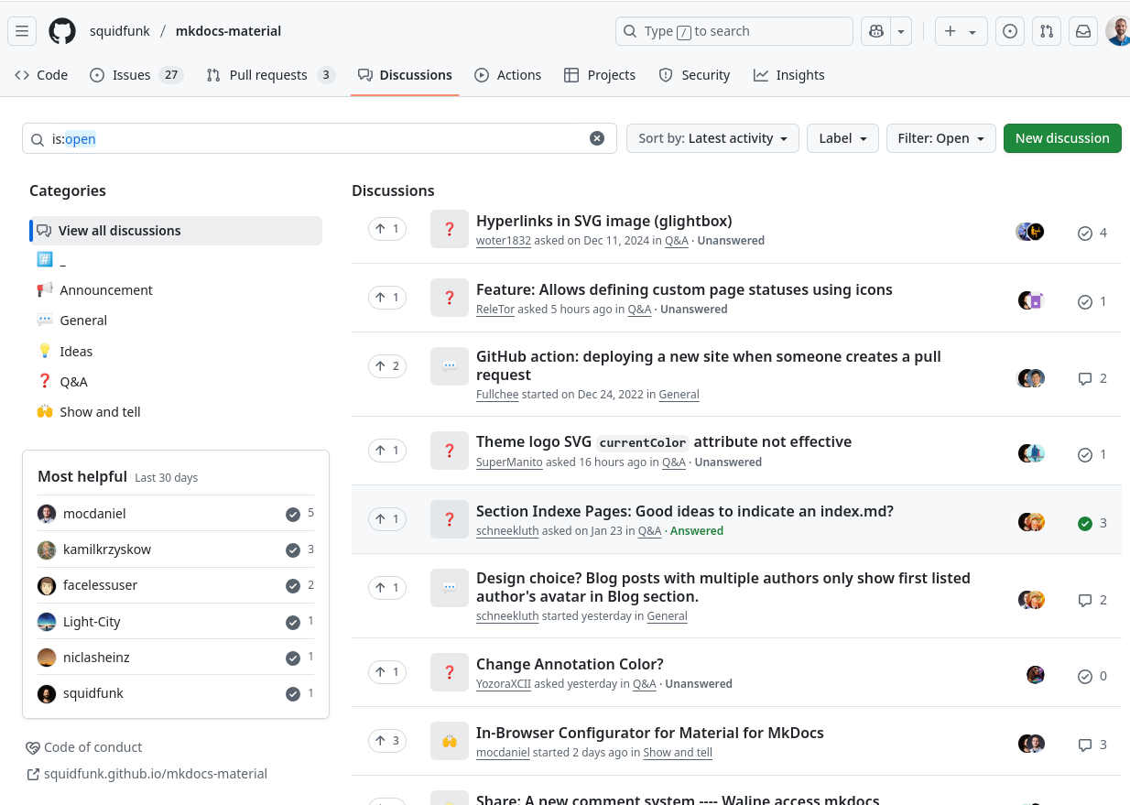Open the issues inbox icon in header
Screen dimensions: 1130x805
tap(1010, 31)
